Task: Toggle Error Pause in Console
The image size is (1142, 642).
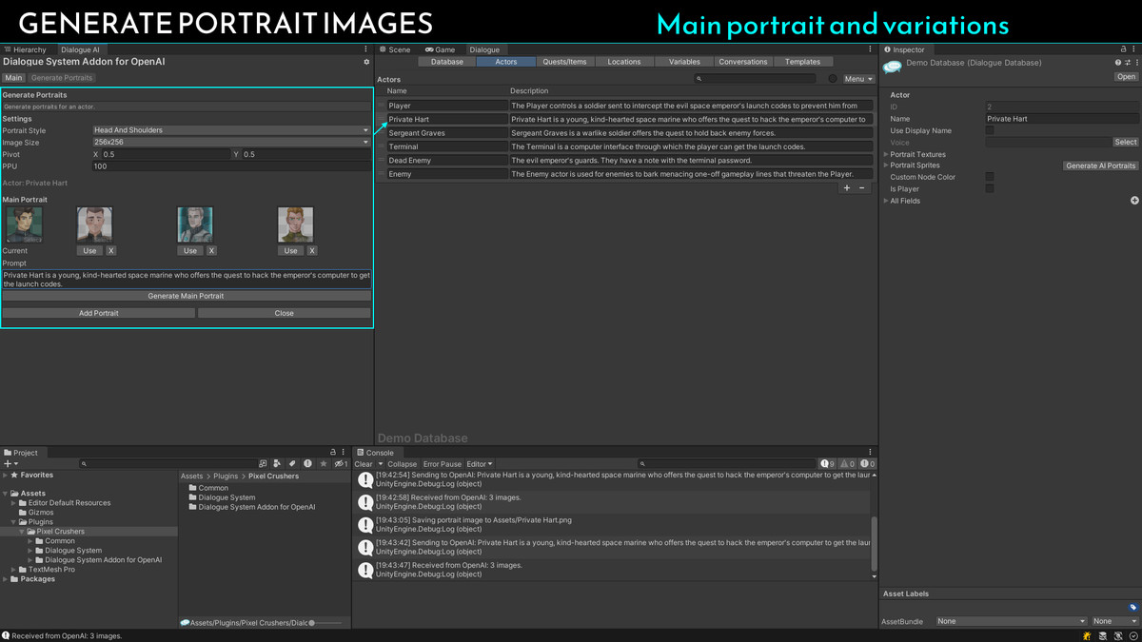Action: point(442,464)
